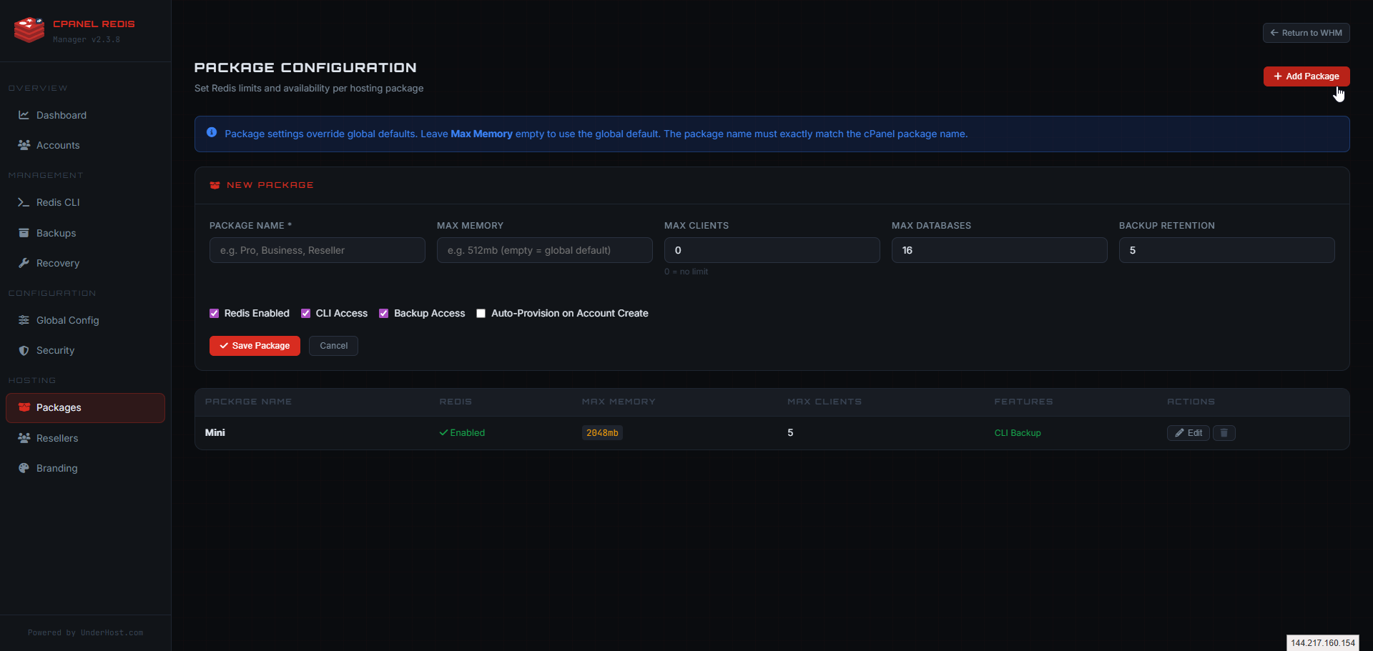The image size is (1373, 651).
Task: Open the Backups section
Action: (24, 233)
